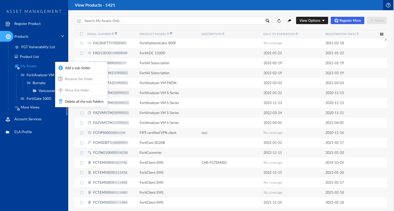Image resolution: width=394 pixels, height=211 pixels.
Task: Click the share/export arrow icon
Action: click(289, 20)
